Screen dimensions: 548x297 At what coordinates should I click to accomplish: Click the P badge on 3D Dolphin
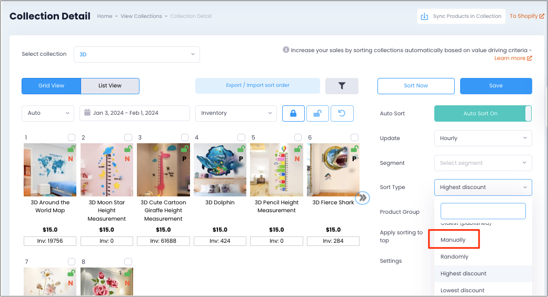click(241, 159)
